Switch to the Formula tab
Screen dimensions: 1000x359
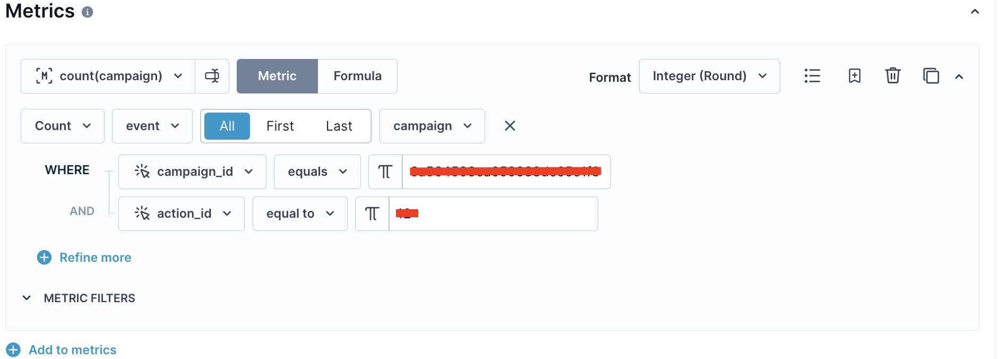point(357,76)
